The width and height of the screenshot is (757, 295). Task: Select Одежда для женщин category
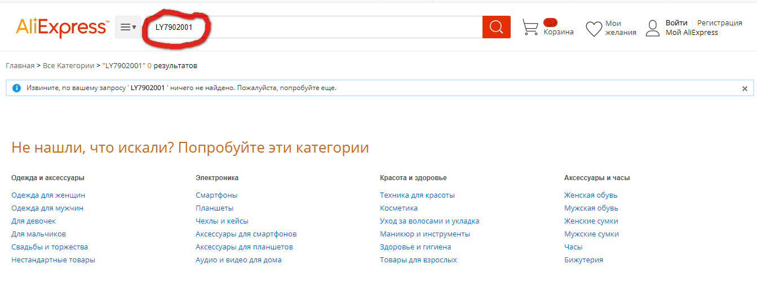[x=48, y=195]
